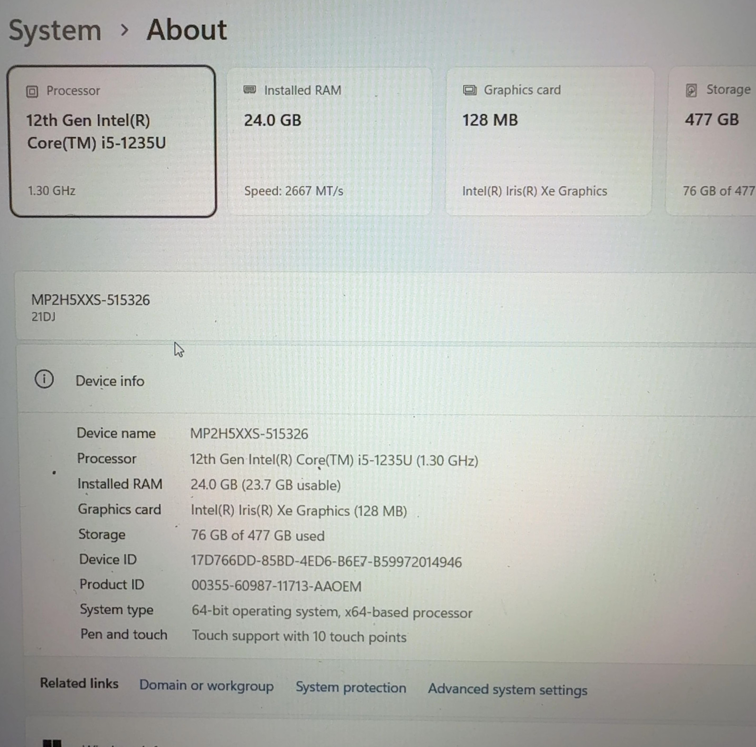Click the Installed RAM memory icon
756x747 pixels.
point(249,90)
